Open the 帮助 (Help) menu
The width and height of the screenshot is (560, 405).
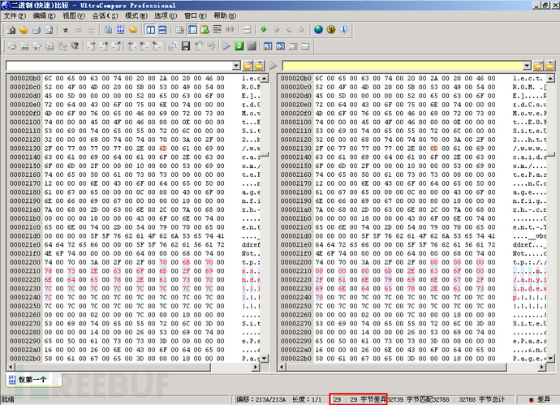pos(225,15)
